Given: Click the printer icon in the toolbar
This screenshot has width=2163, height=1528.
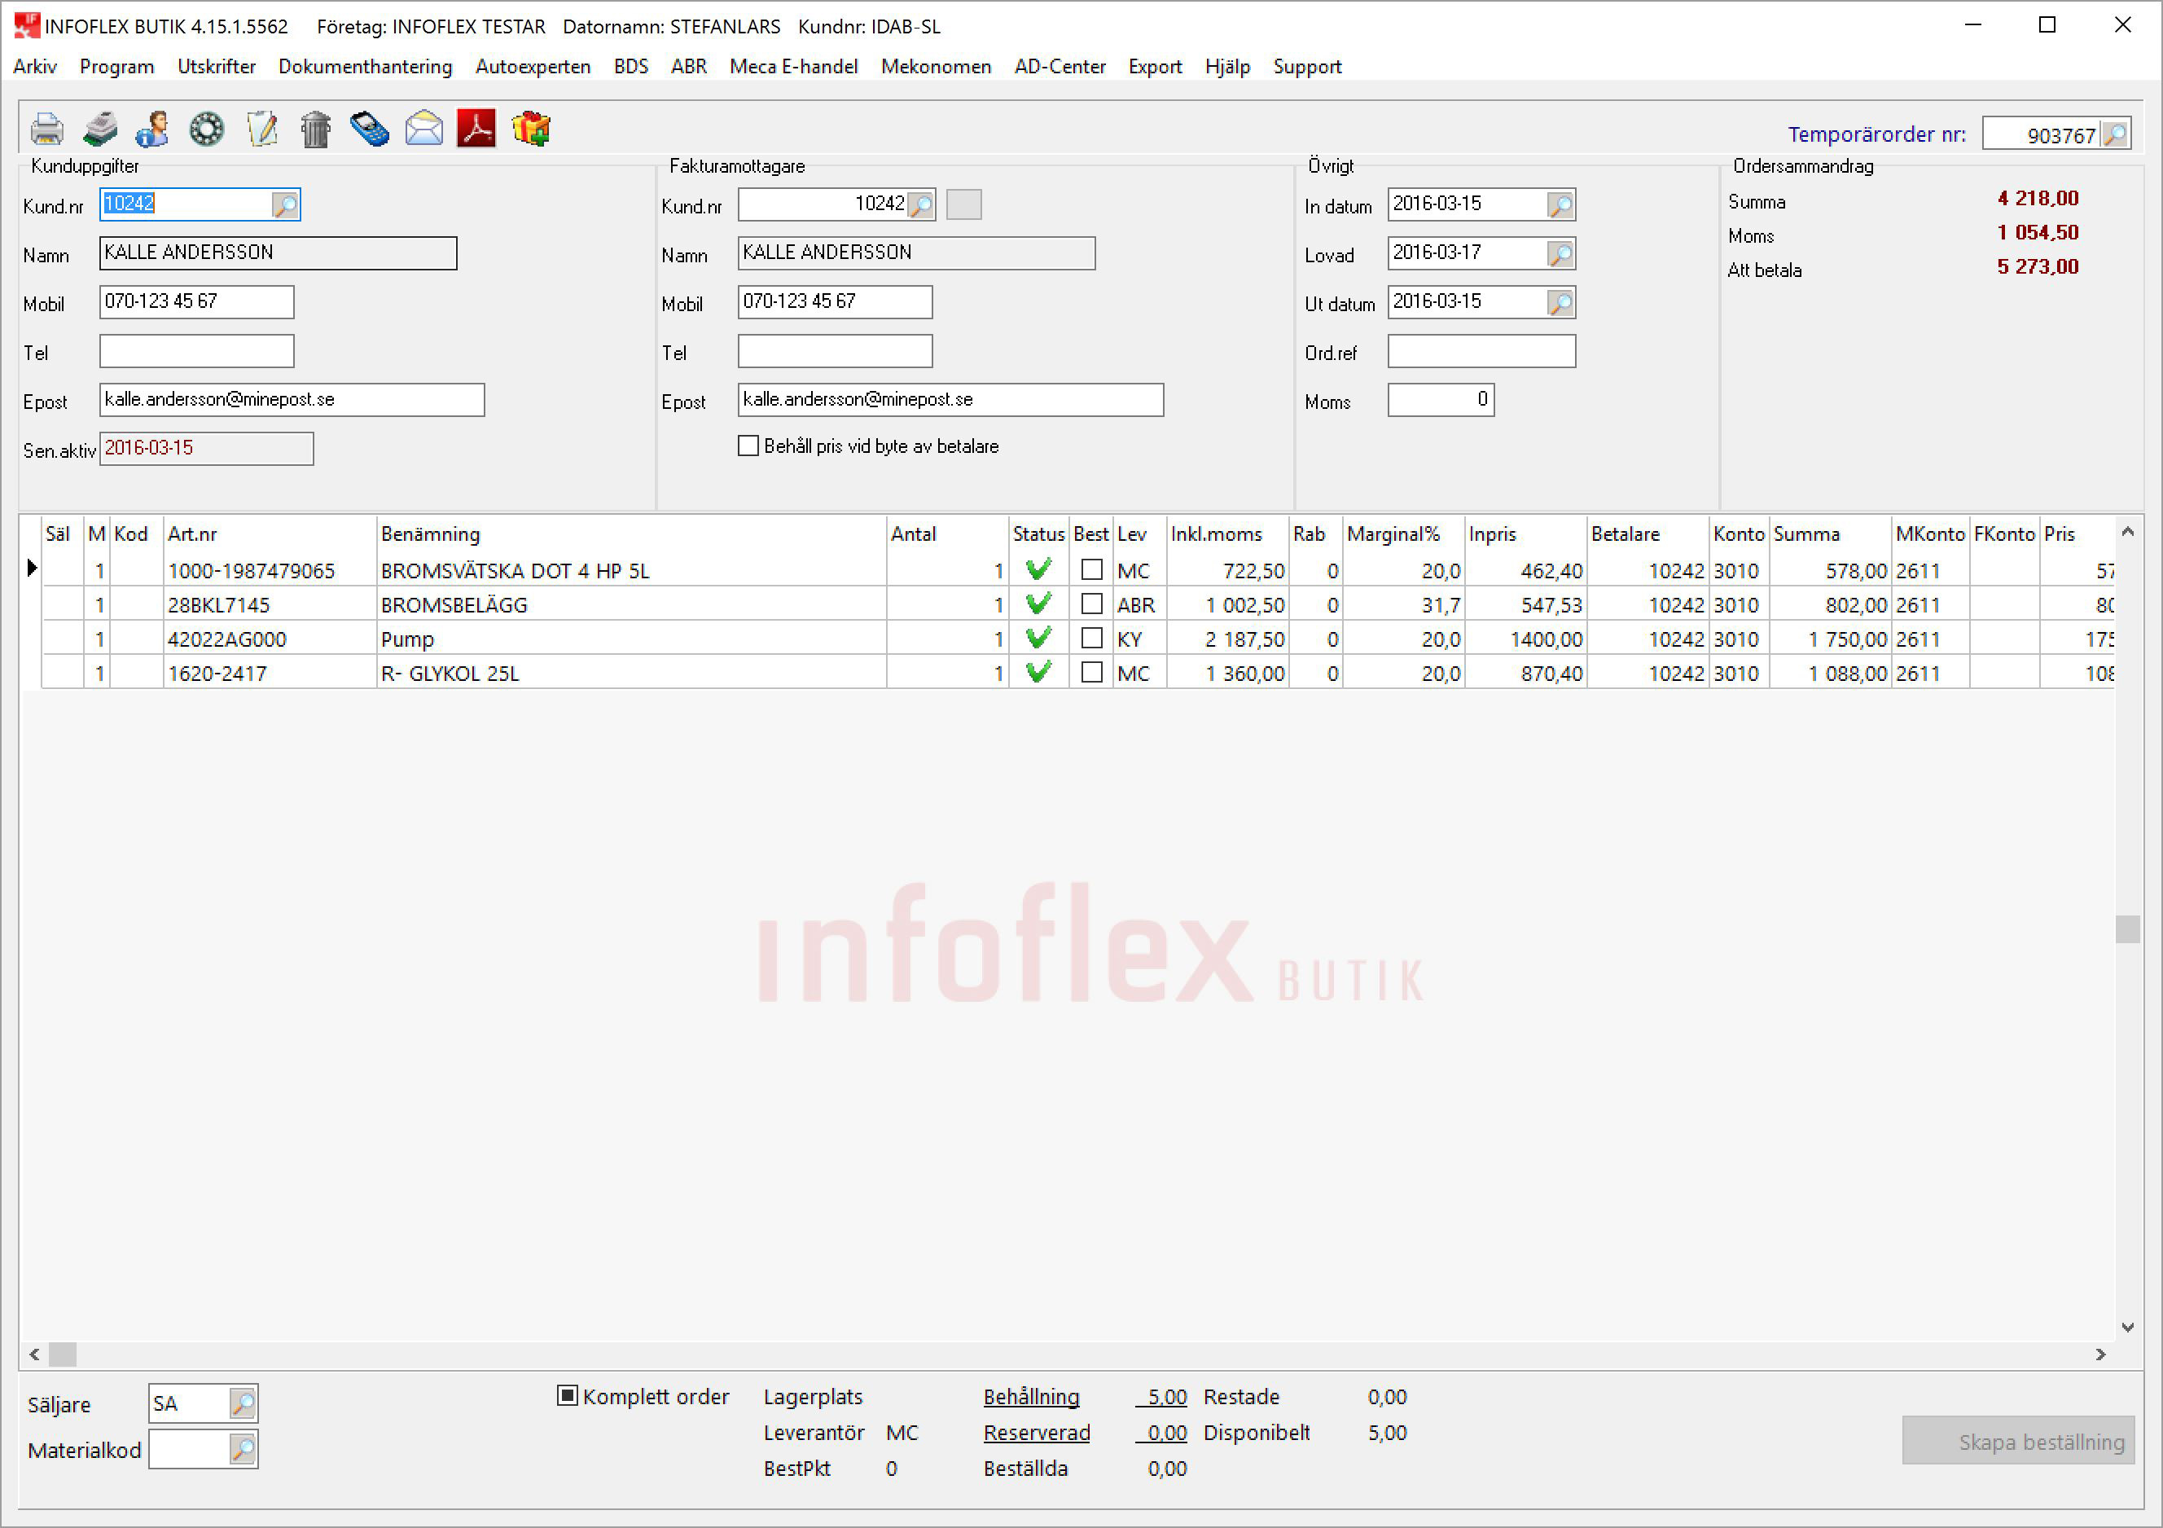Looking at the screenshot, I should [46, 129].
